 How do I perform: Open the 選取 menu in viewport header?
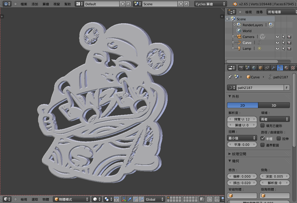click(x=35, y=199)
